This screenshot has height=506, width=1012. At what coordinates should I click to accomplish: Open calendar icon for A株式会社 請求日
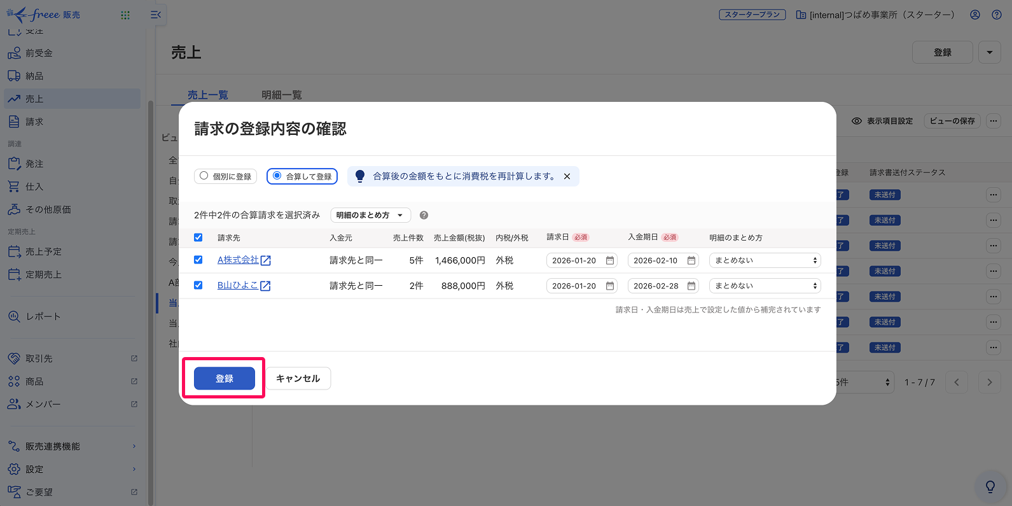(610, 260)
